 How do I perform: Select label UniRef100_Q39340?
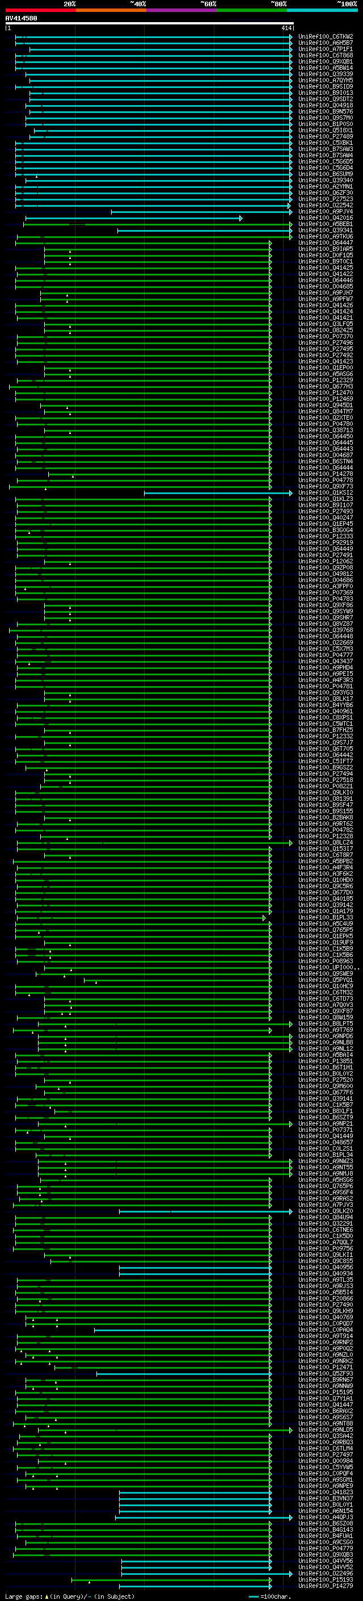coord(326,180)
